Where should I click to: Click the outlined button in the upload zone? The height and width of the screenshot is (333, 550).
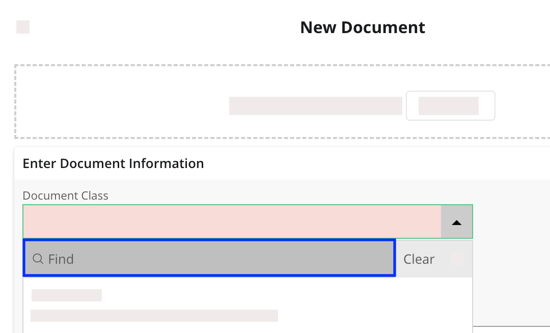point(450,106)
